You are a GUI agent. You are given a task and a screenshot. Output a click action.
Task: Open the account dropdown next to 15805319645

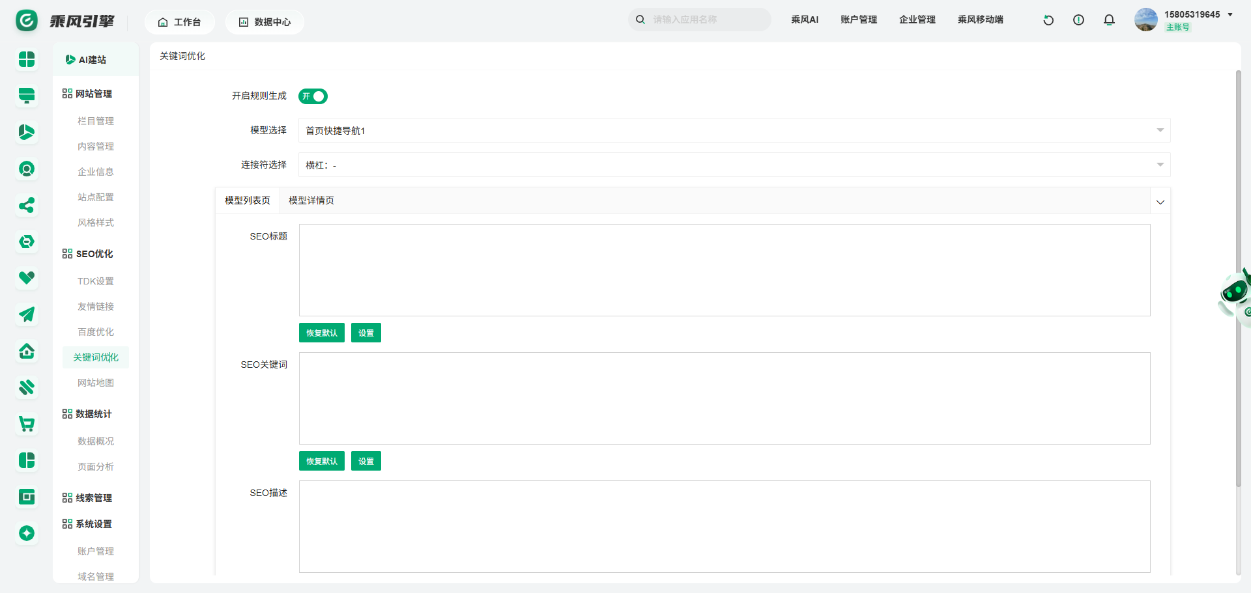click(x=1229, y=15)
